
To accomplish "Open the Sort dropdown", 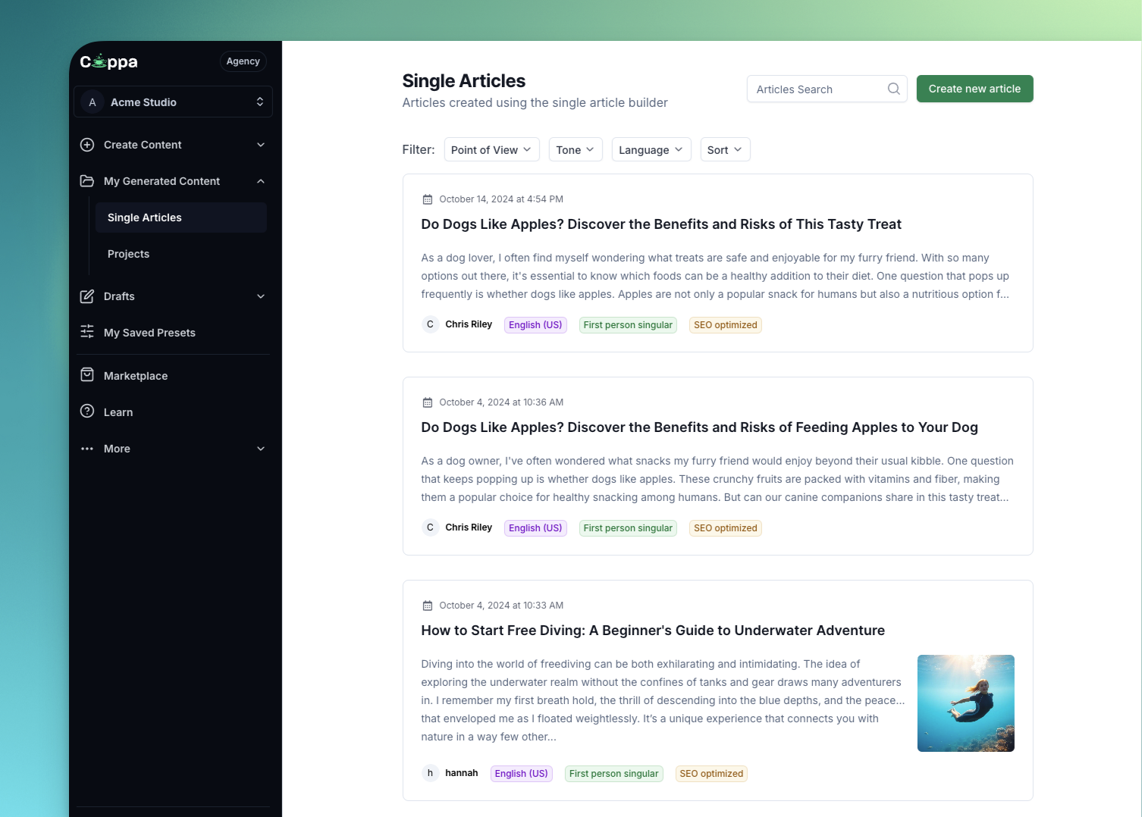I will pos(724,150).
